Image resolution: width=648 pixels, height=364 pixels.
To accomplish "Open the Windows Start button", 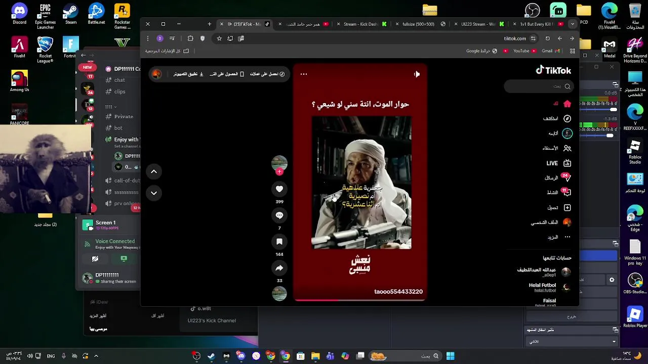I will coord(450,356).
